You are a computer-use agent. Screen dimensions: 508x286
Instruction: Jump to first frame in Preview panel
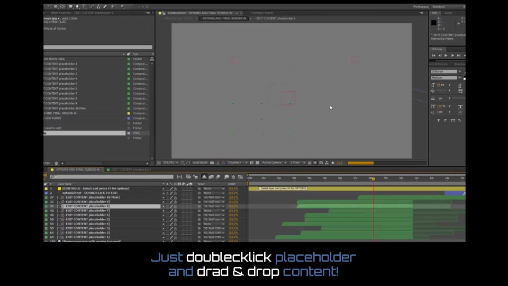coord(433,56)
